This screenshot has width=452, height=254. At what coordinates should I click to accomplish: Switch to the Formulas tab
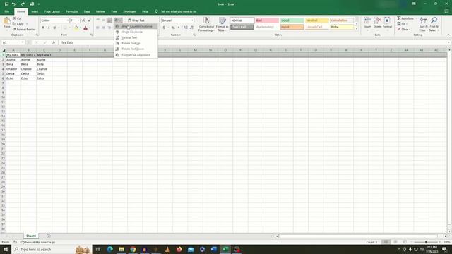point(72,11)
